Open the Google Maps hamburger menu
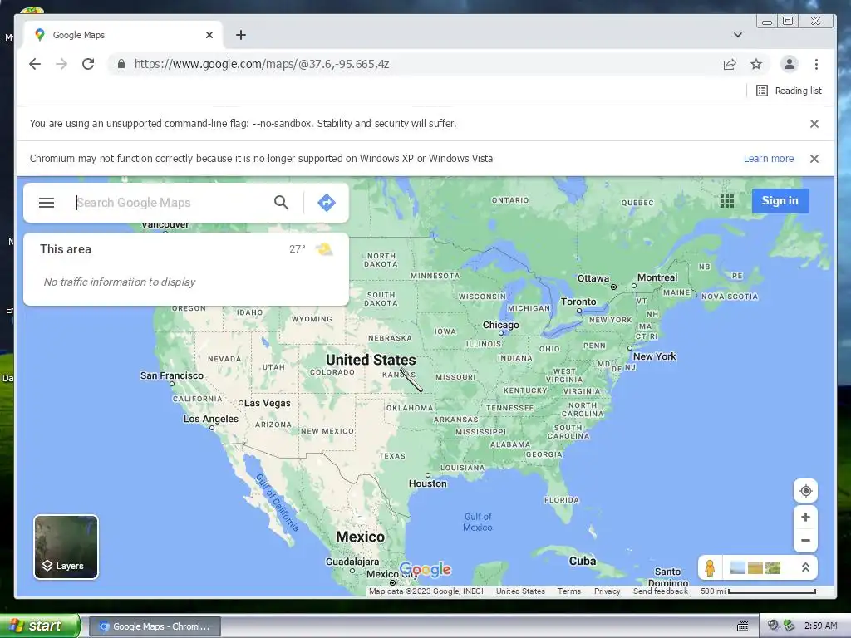The height and width of the screenshot is (638, 851). [x=47, y=203]
